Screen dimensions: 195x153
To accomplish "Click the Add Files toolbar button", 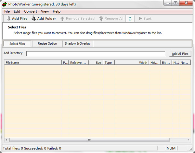I will (17, 18).
